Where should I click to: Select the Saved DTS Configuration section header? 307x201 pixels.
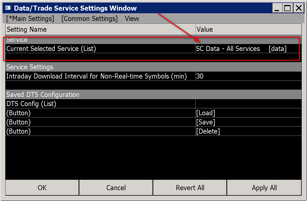tap(153, 95)
